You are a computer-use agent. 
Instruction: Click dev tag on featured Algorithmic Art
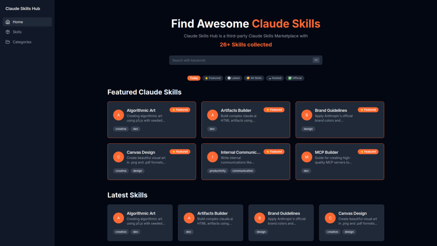click(x=135, y=129)
